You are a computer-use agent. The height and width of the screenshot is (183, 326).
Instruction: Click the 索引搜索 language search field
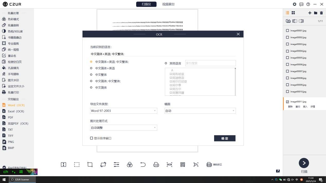(210, 63)
